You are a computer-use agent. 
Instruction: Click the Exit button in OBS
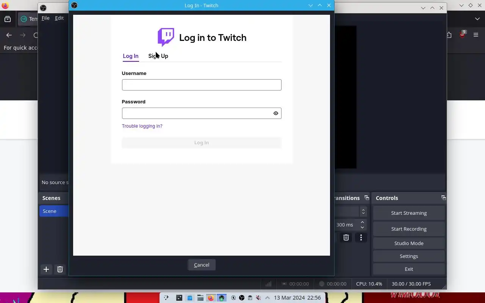click(x=409, y=269)
